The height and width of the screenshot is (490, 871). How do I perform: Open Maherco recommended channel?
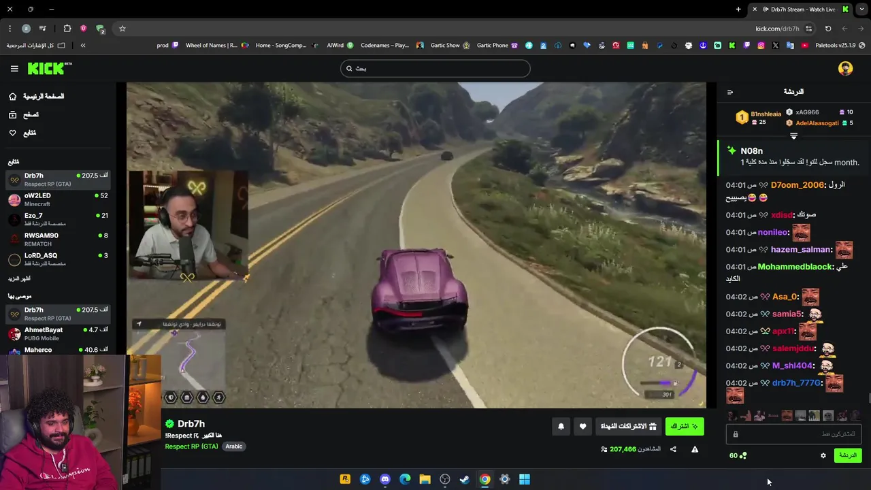tap(59, 350)
